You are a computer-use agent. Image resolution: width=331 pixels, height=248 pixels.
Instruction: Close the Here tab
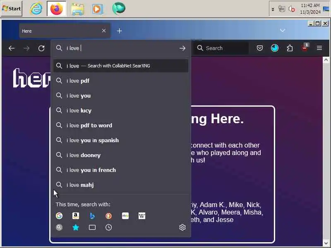pos(104,31)
